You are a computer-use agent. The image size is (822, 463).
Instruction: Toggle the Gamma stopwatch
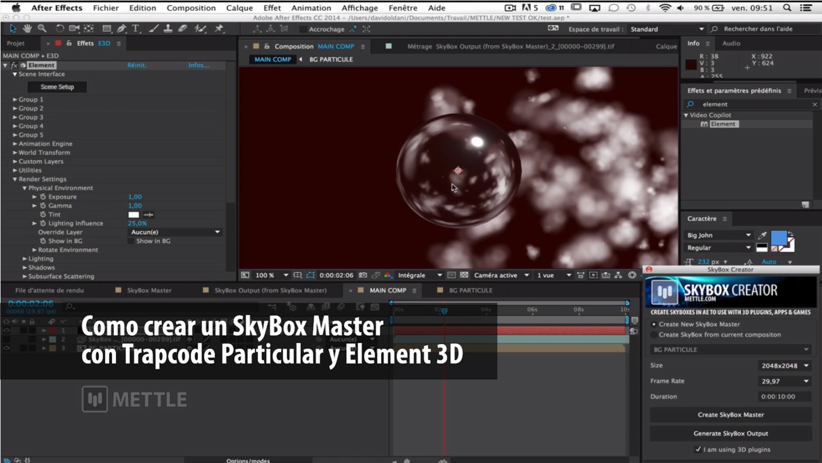pyautogui.click(x=43, y=206)
